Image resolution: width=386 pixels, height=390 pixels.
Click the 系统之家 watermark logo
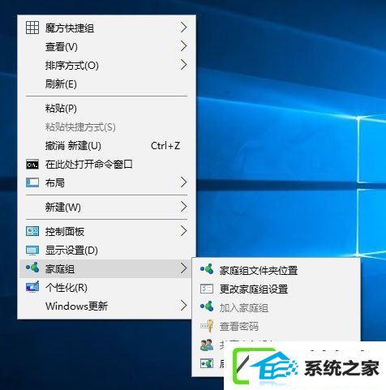[306, 366]
